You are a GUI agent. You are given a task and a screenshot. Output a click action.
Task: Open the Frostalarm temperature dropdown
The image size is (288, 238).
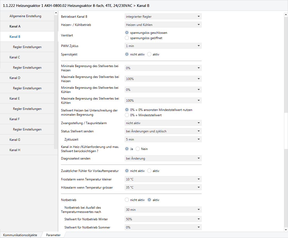tap(163, 179)
